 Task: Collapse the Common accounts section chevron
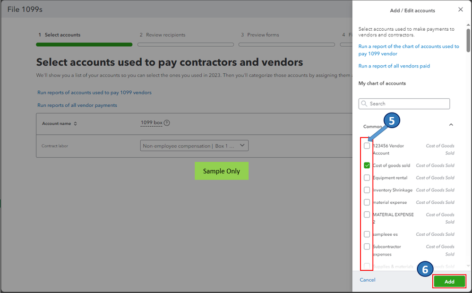(451, 125)
